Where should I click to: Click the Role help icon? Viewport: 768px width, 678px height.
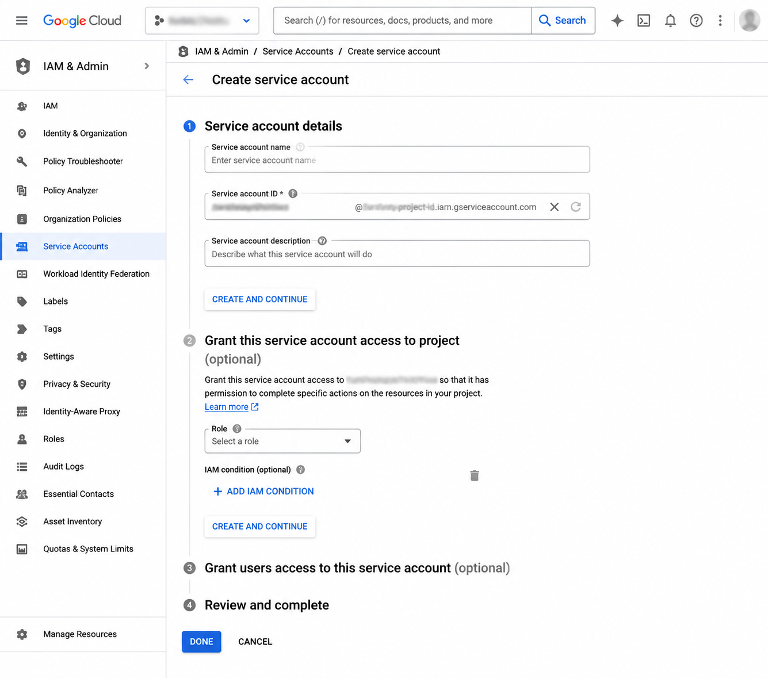(237, 429)
